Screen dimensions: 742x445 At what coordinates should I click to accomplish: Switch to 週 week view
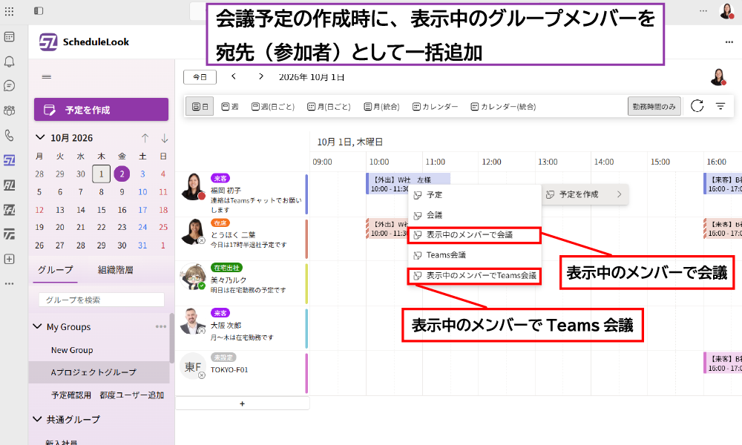coord(230,106)
